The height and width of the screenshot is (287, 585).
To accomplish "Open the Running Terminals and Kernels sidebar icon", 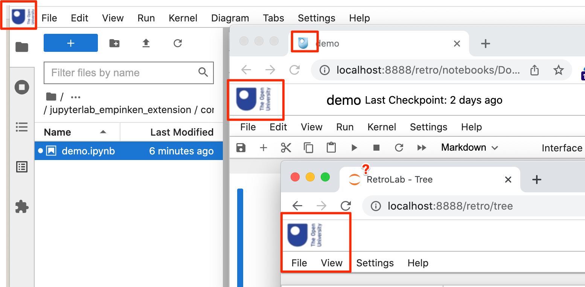I will pos(22,88).
